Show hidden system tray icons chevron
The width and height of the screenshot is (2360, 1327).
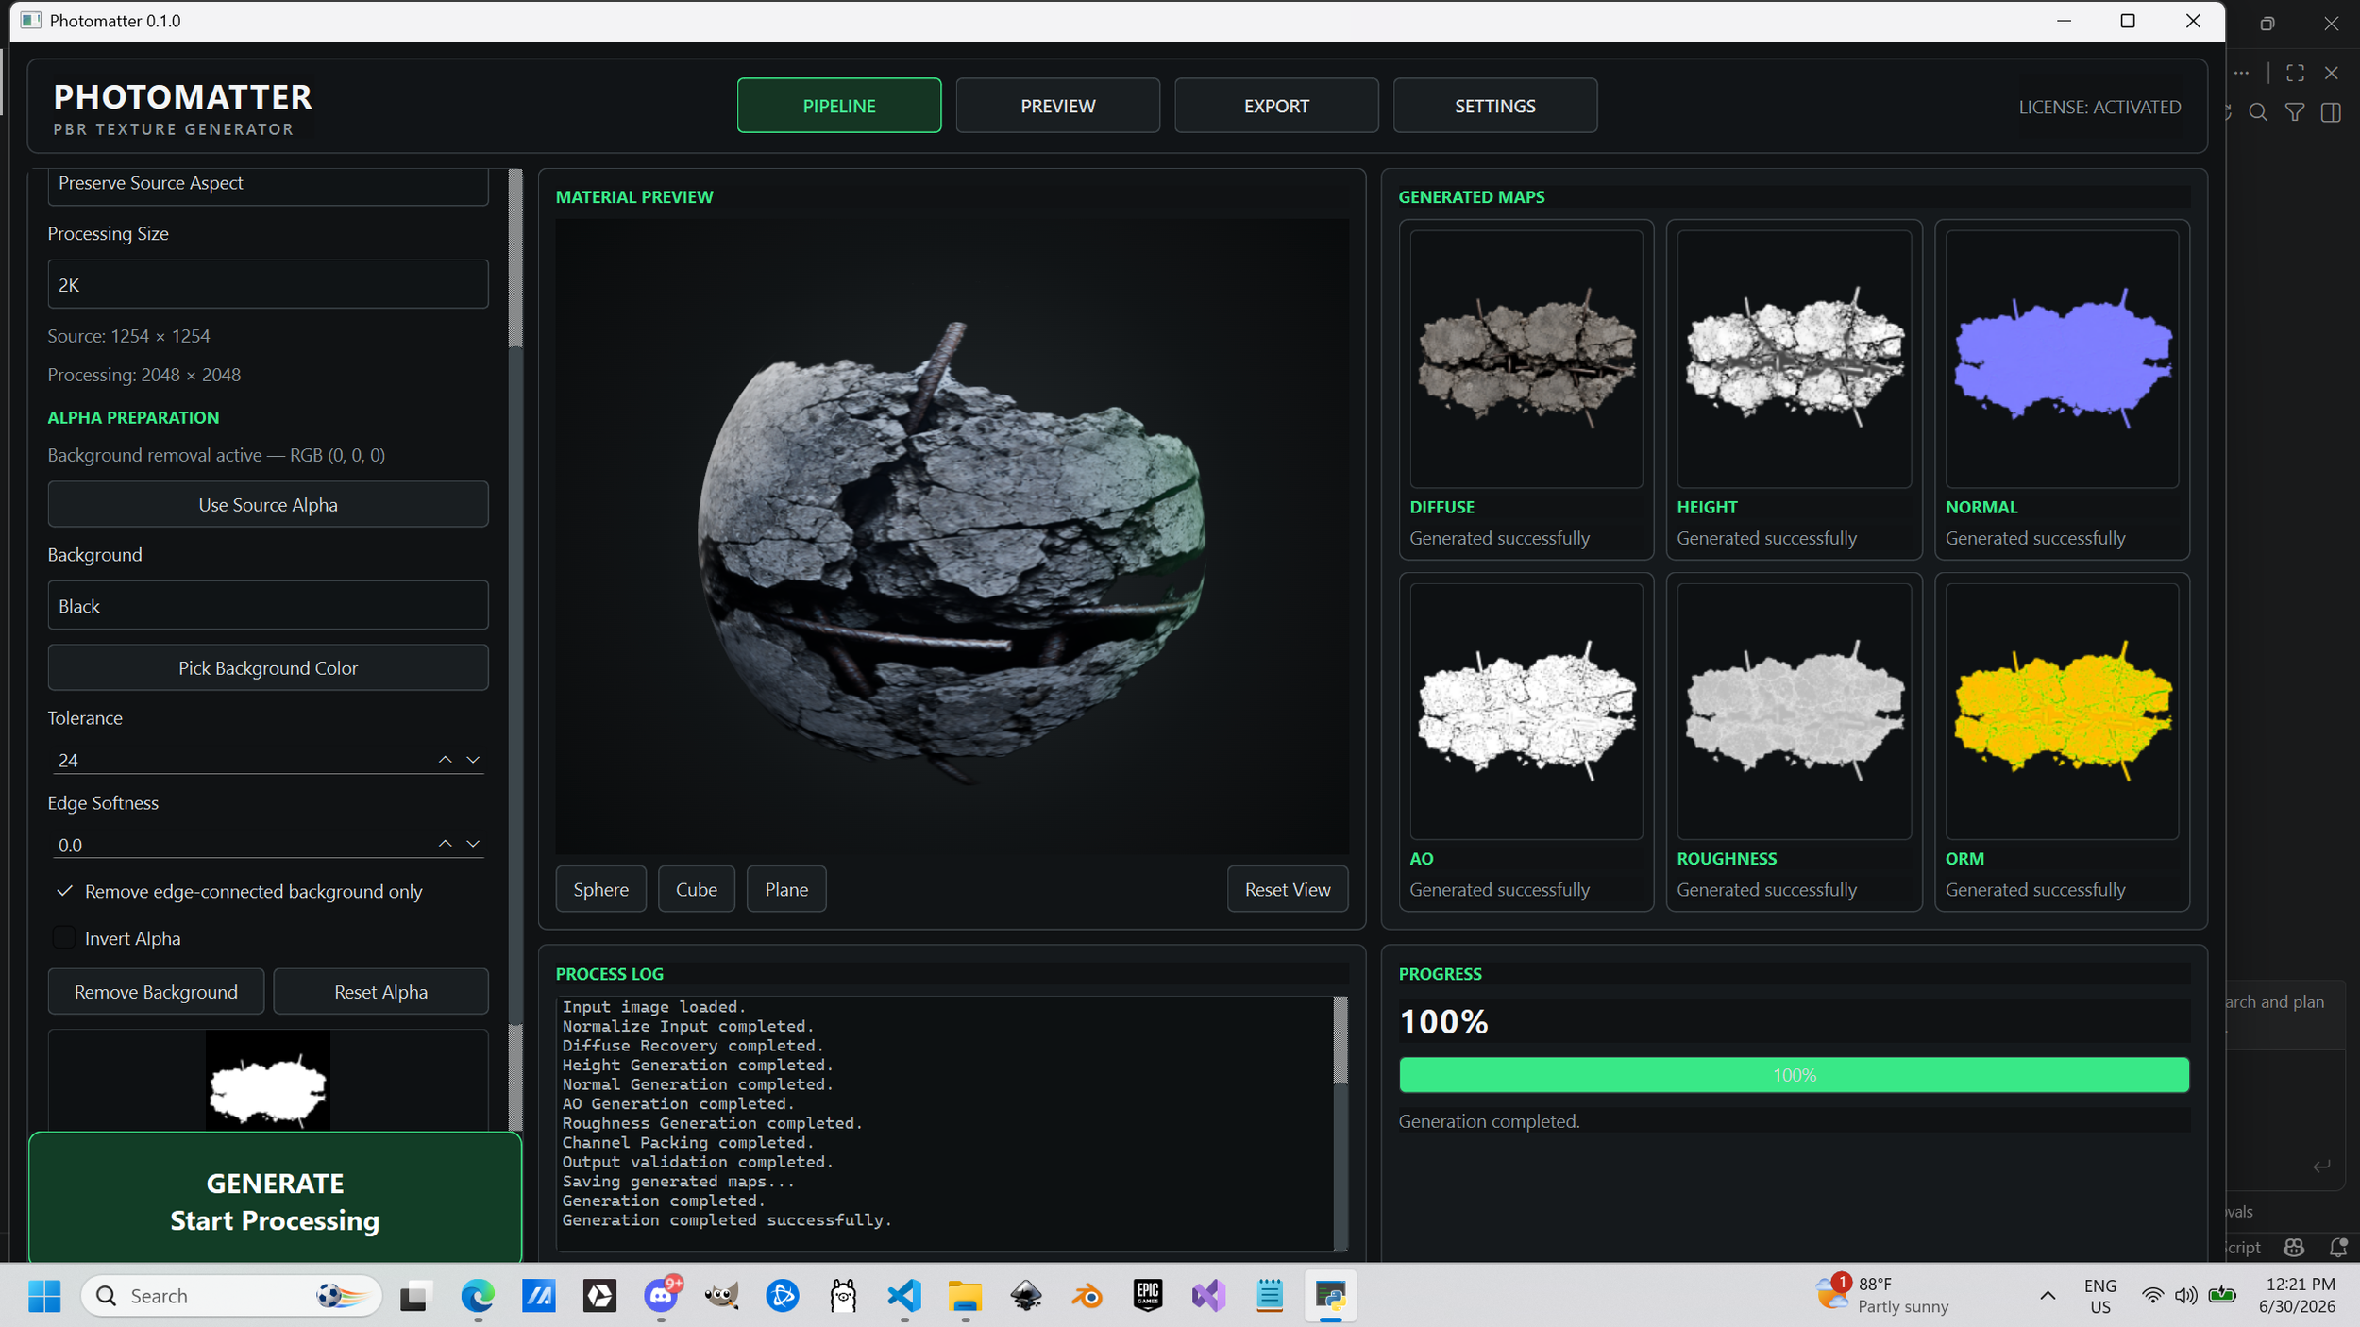(2048, 1296)
